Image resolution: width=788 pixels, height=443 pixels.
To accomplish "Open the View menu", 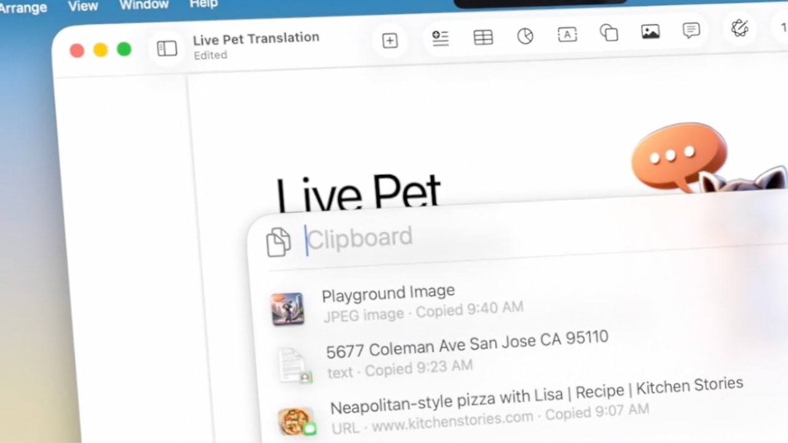I will point(83,6).
